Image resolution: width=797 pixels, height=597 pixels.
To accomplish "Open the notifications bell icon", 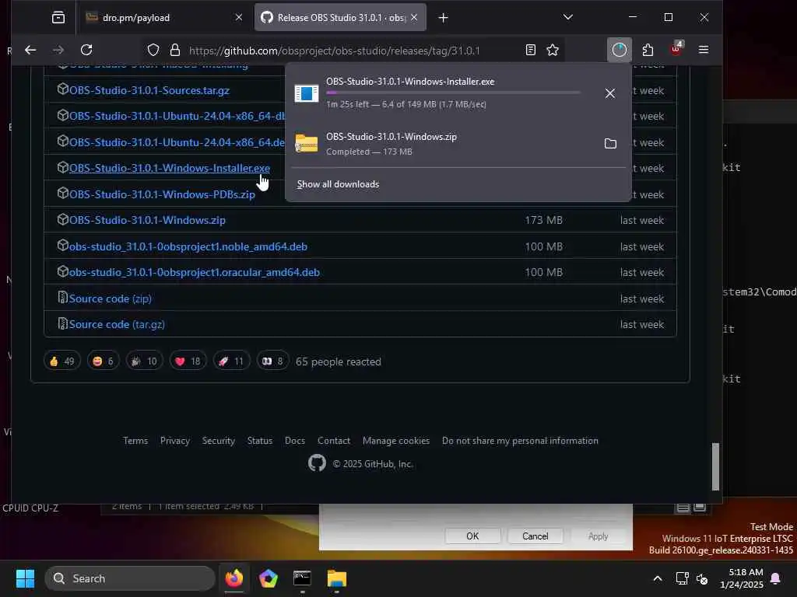I will pos(776,578).
